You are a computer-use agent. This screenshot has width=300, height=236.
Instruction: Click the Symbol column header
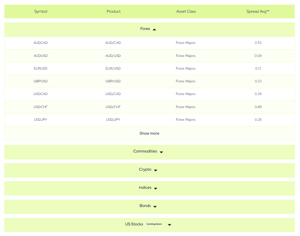coord(41,11)
